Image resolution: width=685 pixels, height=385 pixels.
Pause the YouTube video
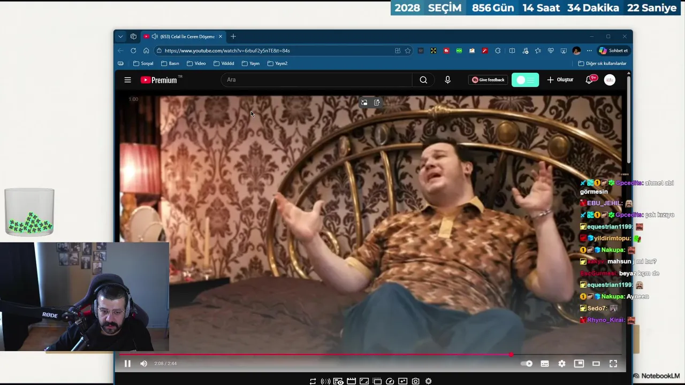click(x=127, y=364)
